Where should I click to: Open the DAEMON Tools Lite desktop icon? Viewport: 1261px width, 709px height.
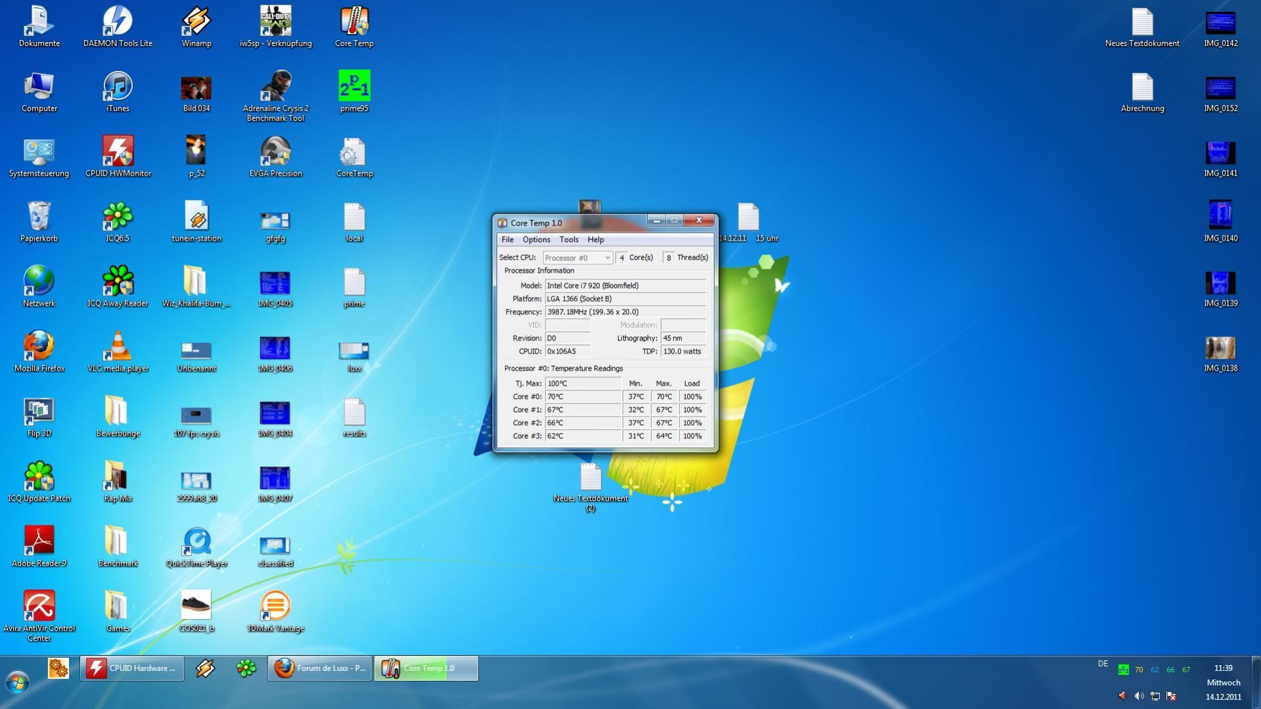[118, 28]
